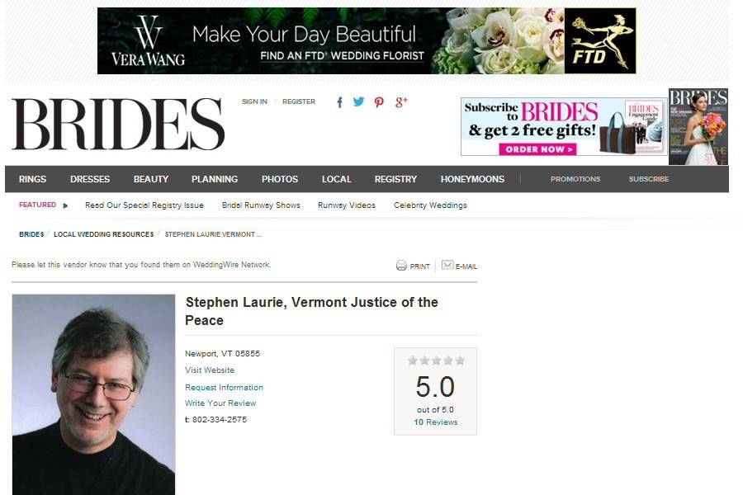Click the Visit Website link
743x495 pixels.
(210, 370)
